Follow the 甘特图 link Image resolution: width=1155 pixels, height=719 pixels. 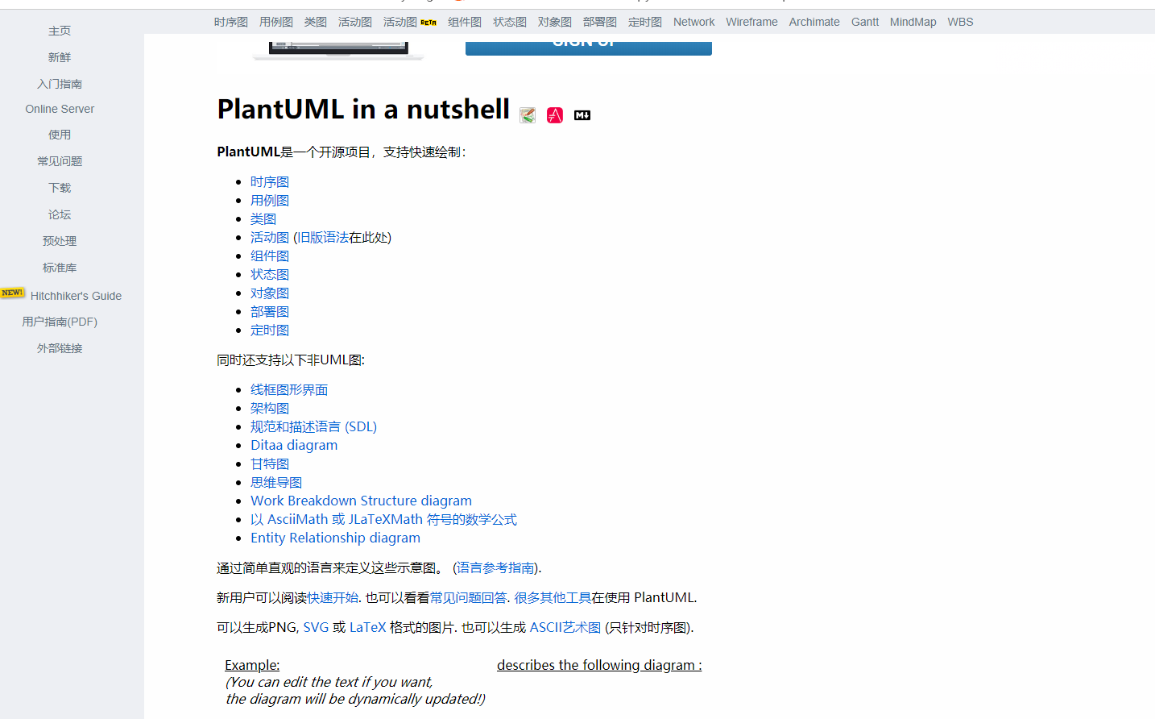click(x=270, y=464)
